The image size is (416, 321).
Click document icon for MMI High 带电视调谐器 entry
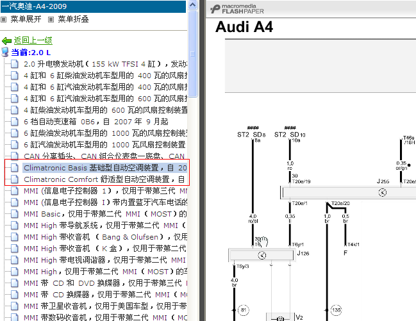[15, 260]
